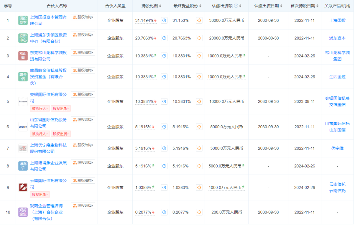The height and width of the screenshot is (227, 355).
Task: Click beneficial share target icon next to 20.7663%
Action: point(199,38)
